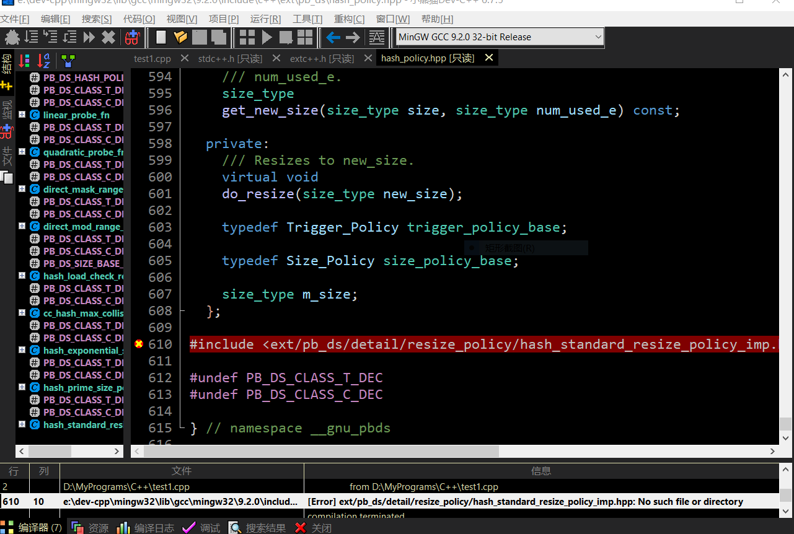Open the 编辑[E] menu

56,19
